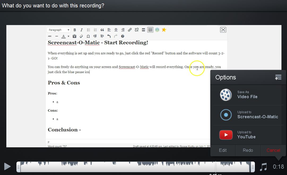Viewport: 287px width, 175px height.
Task: Insert the Read More tag
Action: (144, 30)
